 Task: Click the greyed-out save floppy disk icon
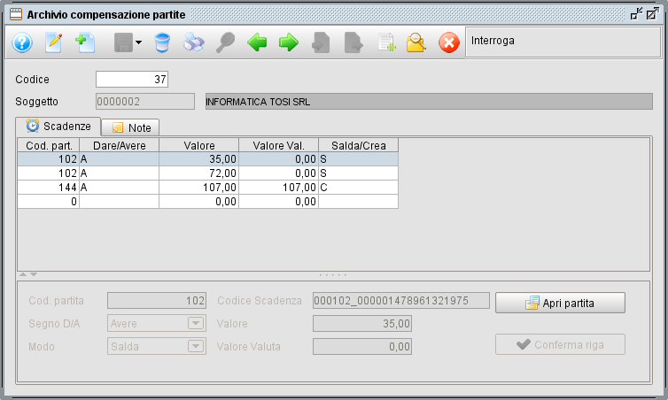123,42
